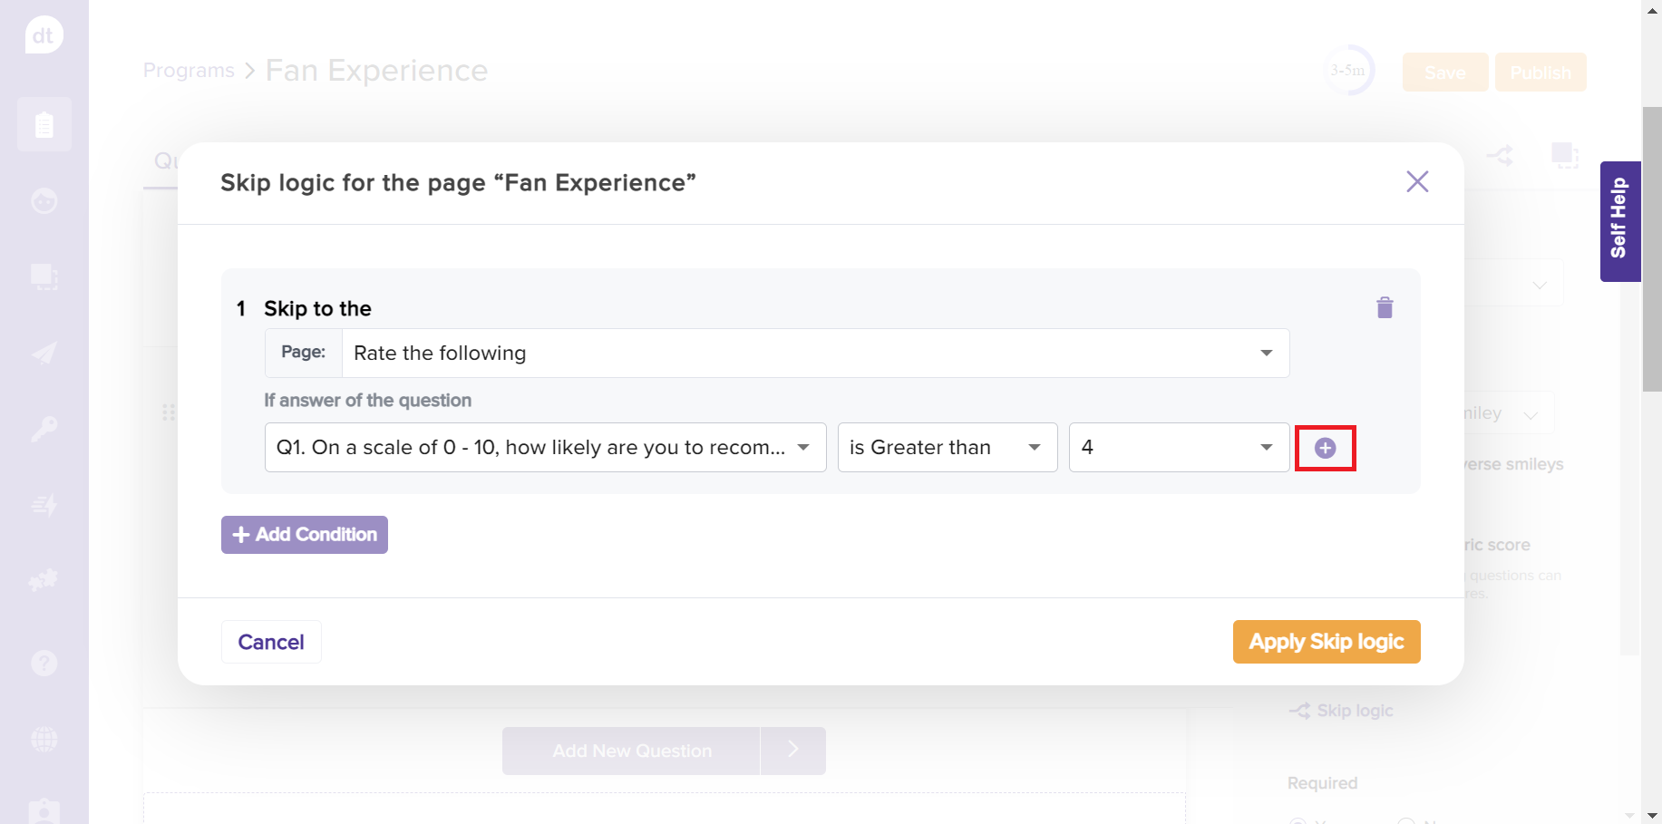
Task: Close the Skip logic dialog with X
Action: pos(1416,181)
